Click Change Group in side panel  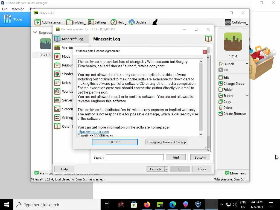click(x=232, y=84)
